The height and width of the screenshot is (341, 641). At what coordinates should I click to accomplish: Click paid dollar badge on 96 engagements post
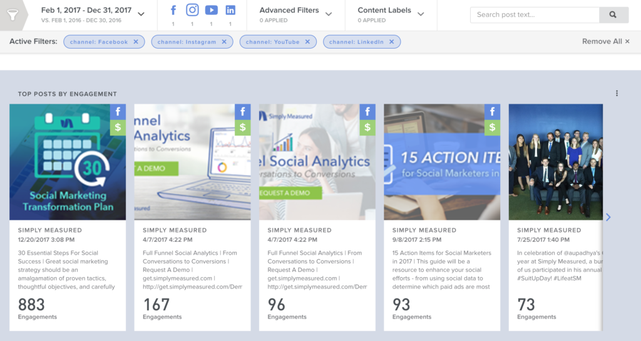coord(367,127)
